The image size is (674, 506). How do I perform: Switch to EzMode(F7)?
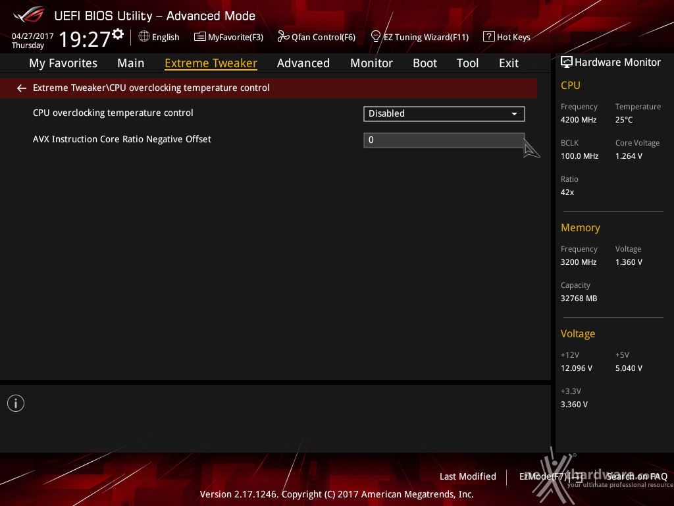pyautogui.click(x=551, y=476)
